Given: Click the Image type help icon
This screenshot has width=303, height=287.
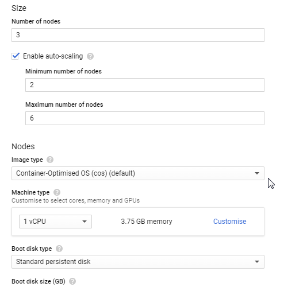Looking at the screenshot, I should (x=50, y=160).
